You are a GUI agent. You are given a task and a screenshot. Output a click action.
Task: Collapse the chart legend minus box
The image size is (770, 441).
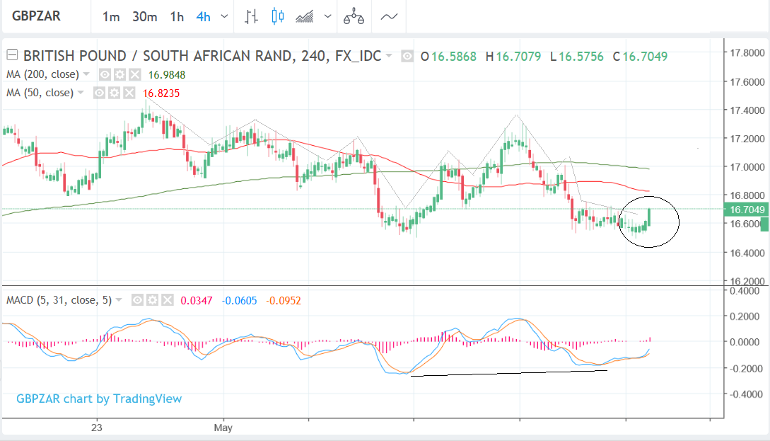(12, 56)
